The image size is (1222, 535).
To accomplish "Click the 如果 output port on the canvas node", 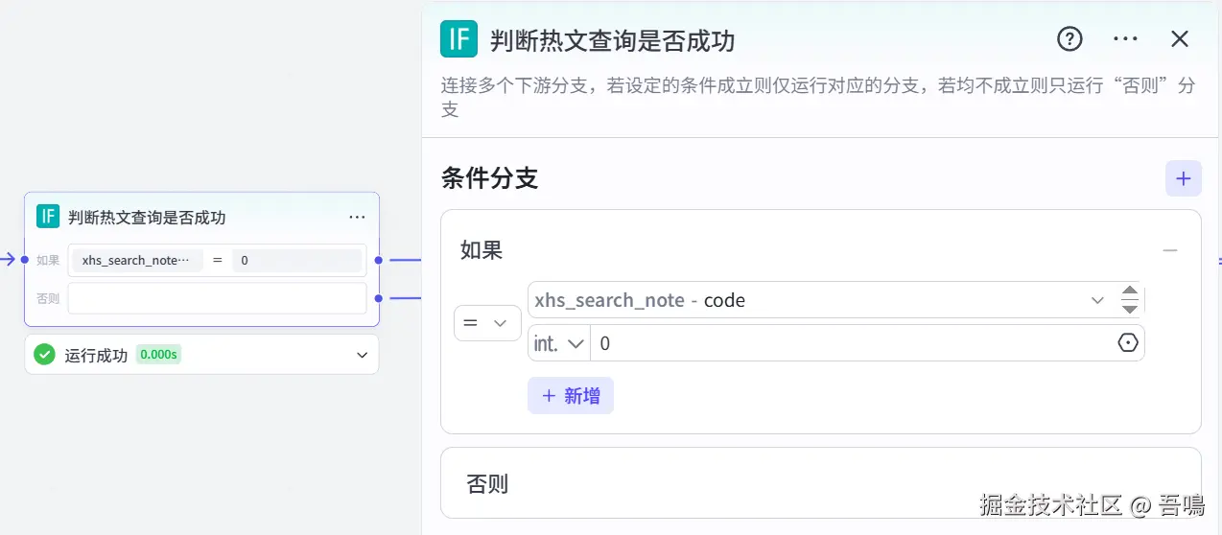I will tap(379, 260).
